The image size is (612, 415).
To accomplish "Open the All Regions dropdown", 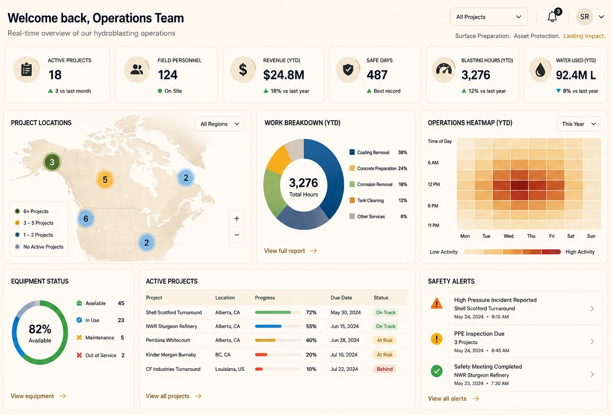I will click(220, 124).
